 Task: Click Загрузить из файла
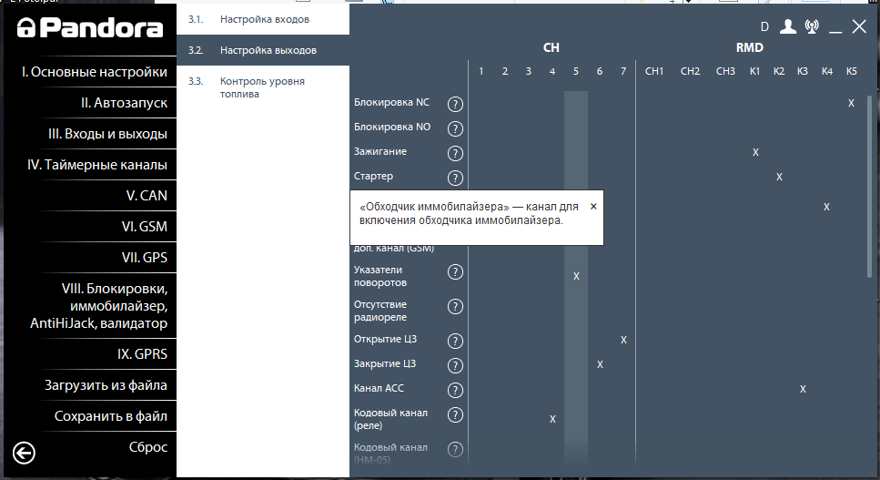[x=106, y=385]
